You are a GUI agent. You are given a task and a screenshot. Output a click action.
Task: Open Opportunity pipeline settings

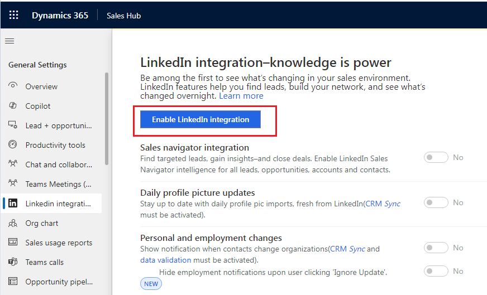tap(52, 282)
